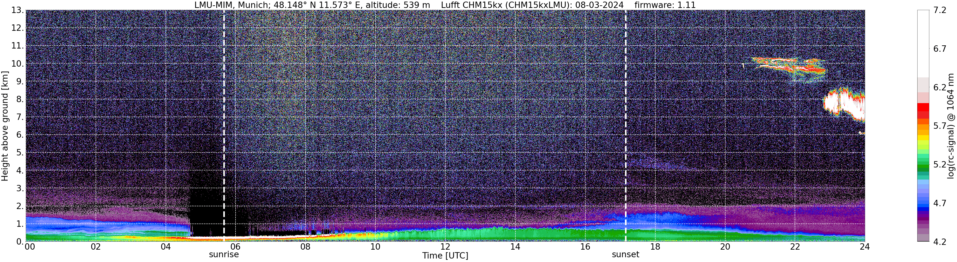Click the height axis tick label 10.
Screen dimensions: 957x262
pos(17,64)
